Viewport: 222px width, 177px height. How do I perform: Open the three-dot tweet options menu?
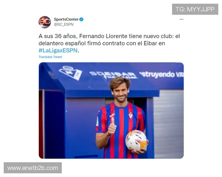[181, 19]
